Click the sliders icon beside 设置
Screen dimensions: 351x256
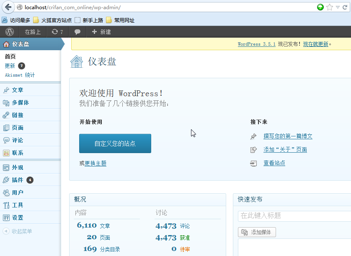tap(6, 218)
